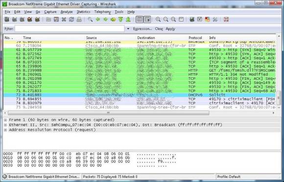The width and height of the screenshot is (284, 182).
Task: Open the Telephony menu
Action: click(102, 12)
